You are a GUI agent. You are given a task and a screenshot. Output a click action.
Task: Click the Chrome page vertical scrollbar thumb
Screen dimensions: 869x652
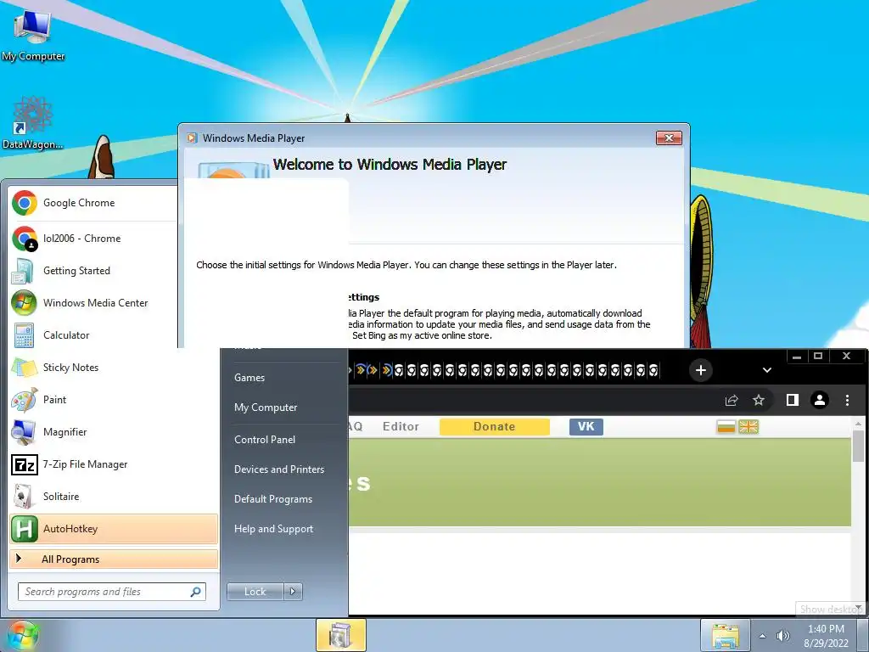tap(858, 447)
